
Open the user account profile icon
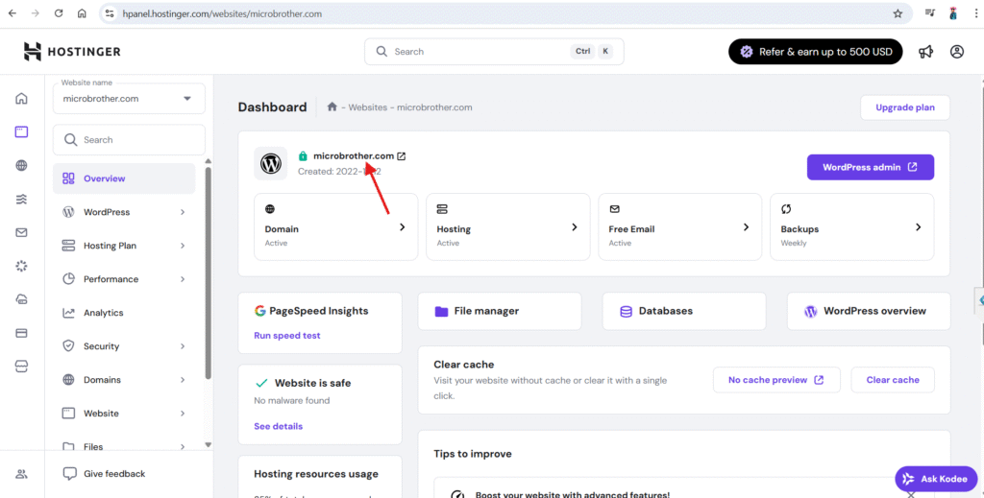tap(956, 52)
